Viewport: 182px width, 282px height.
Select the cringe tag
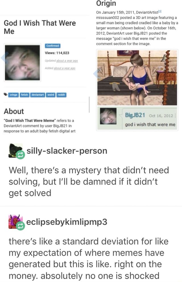13,95
